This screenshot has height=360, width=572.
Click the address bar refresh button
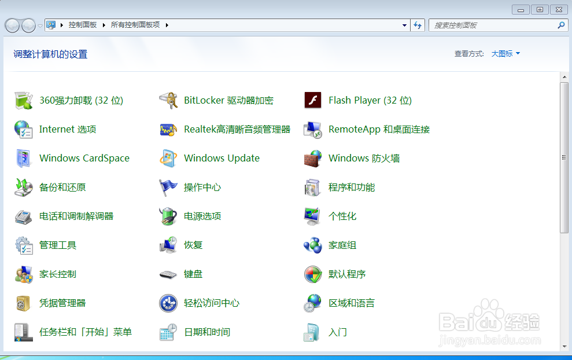(418, 25)
